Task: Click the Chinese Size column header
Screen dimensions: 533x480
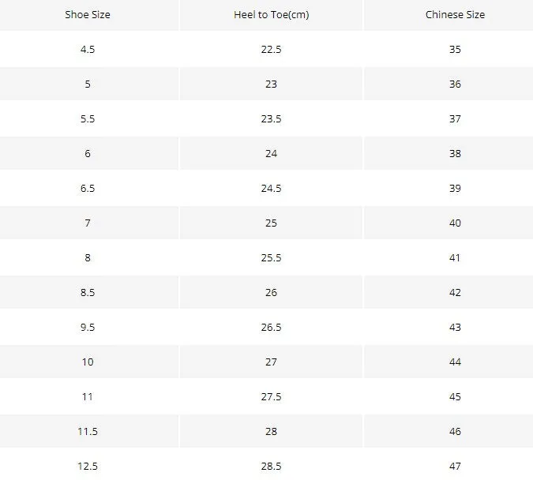Action: [x=455, y=15]
